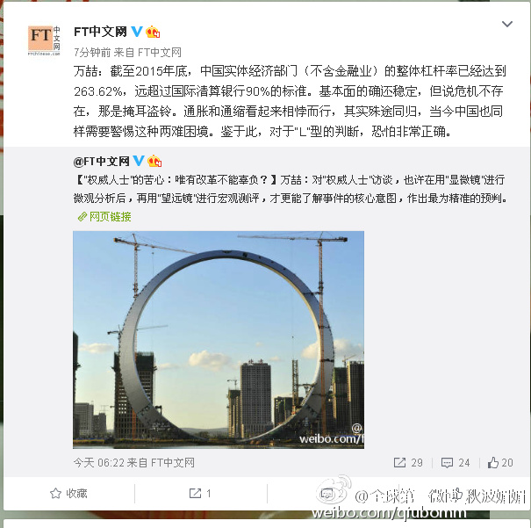Open the 来自 FT中文网 source link at top

[x=160, y=53]
